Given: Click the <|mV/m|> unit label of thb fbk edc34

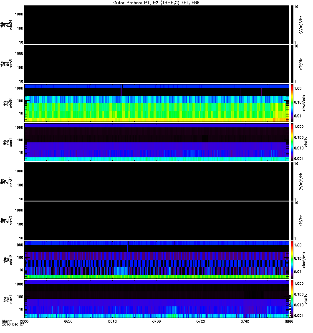Looking at the screenshot, I should coord(304,103).
